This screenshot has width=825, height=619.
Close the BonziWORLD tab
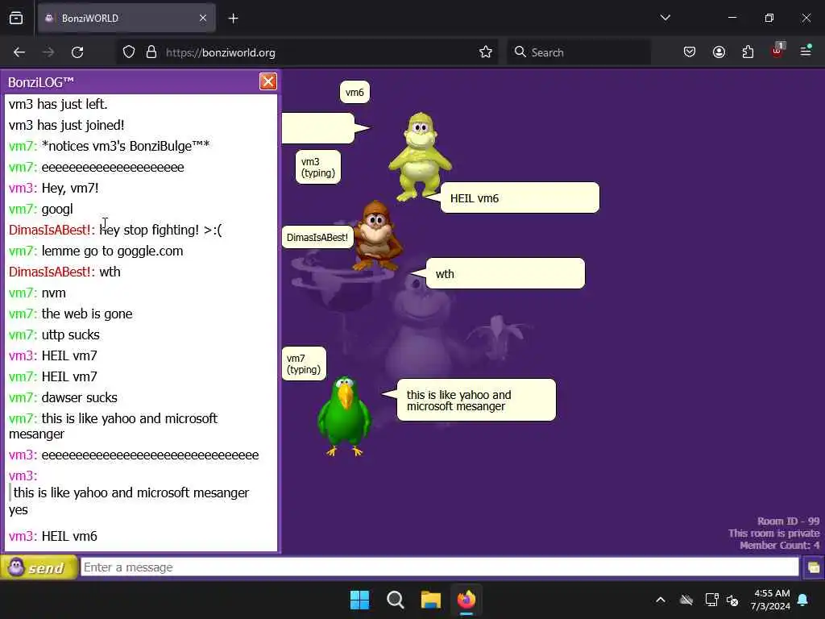pos(203,19)
